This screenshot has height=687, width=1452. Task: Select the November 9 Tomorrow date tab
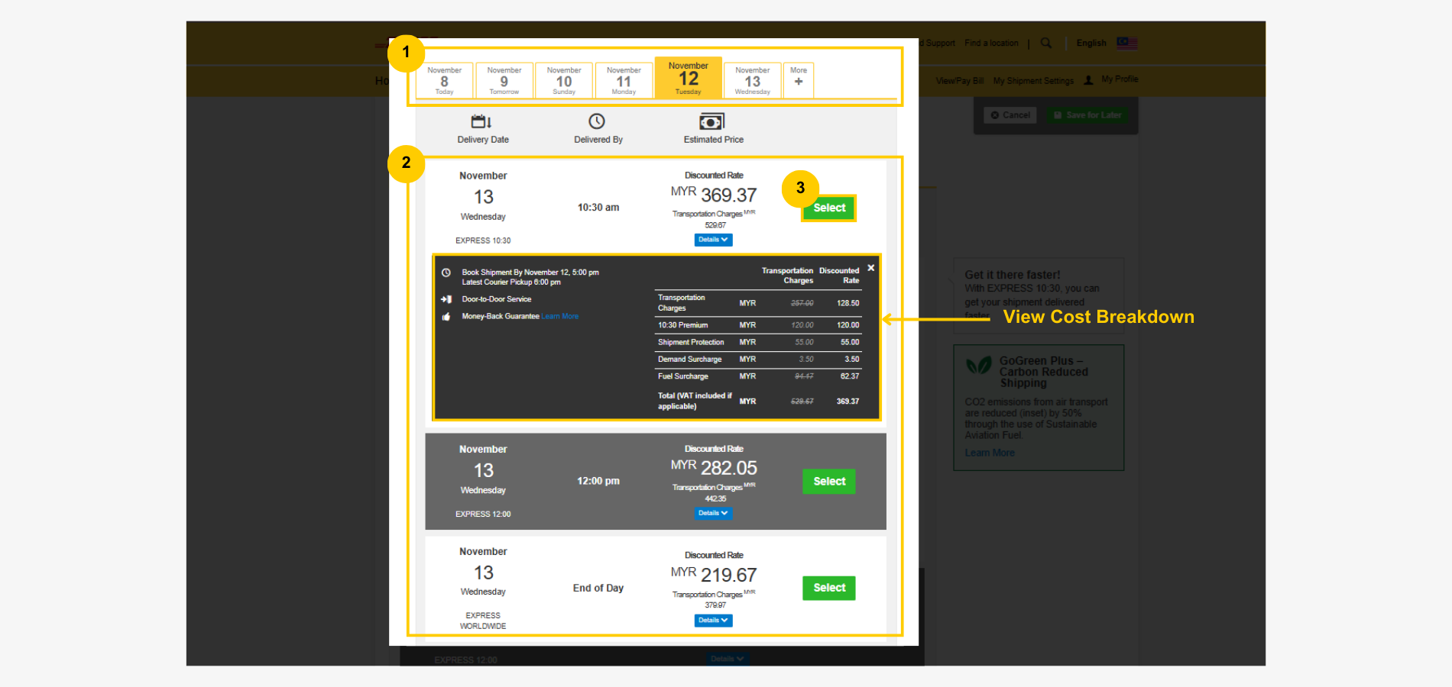click(x=504, y=80)
